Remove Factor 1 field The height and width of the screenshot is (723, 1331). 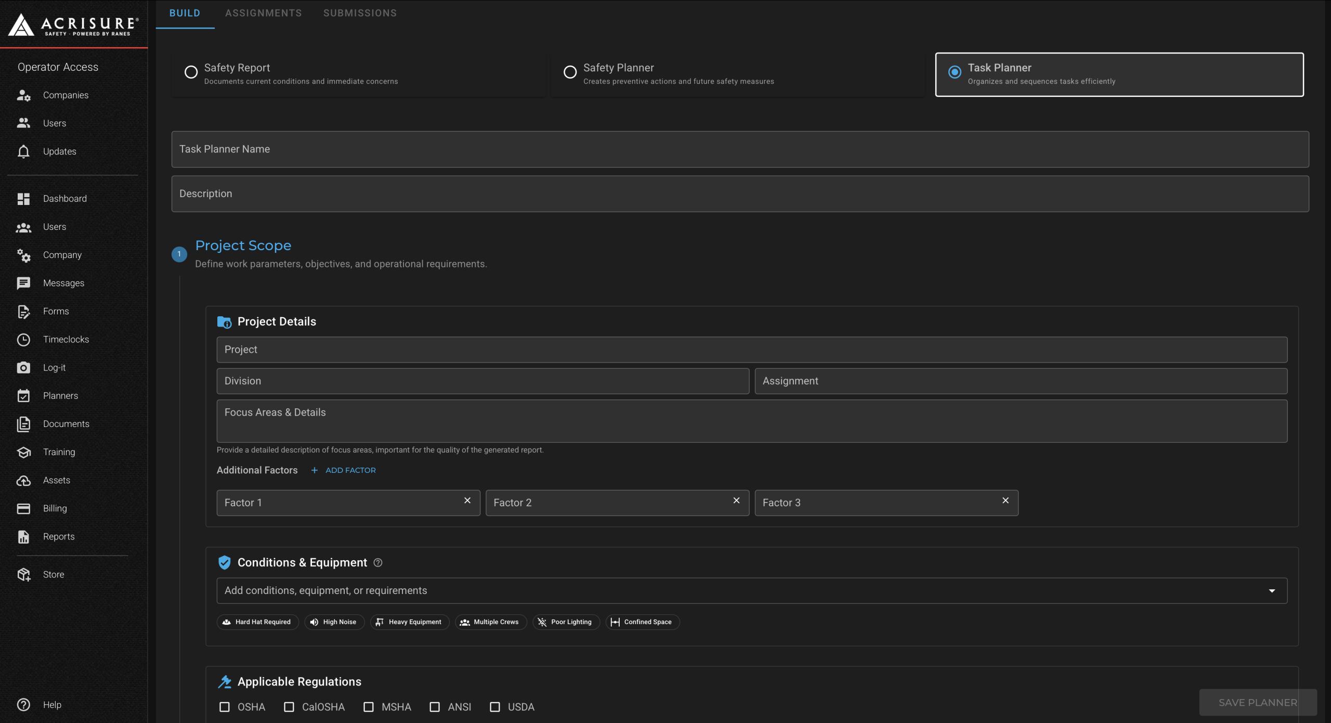coord(467,500)
